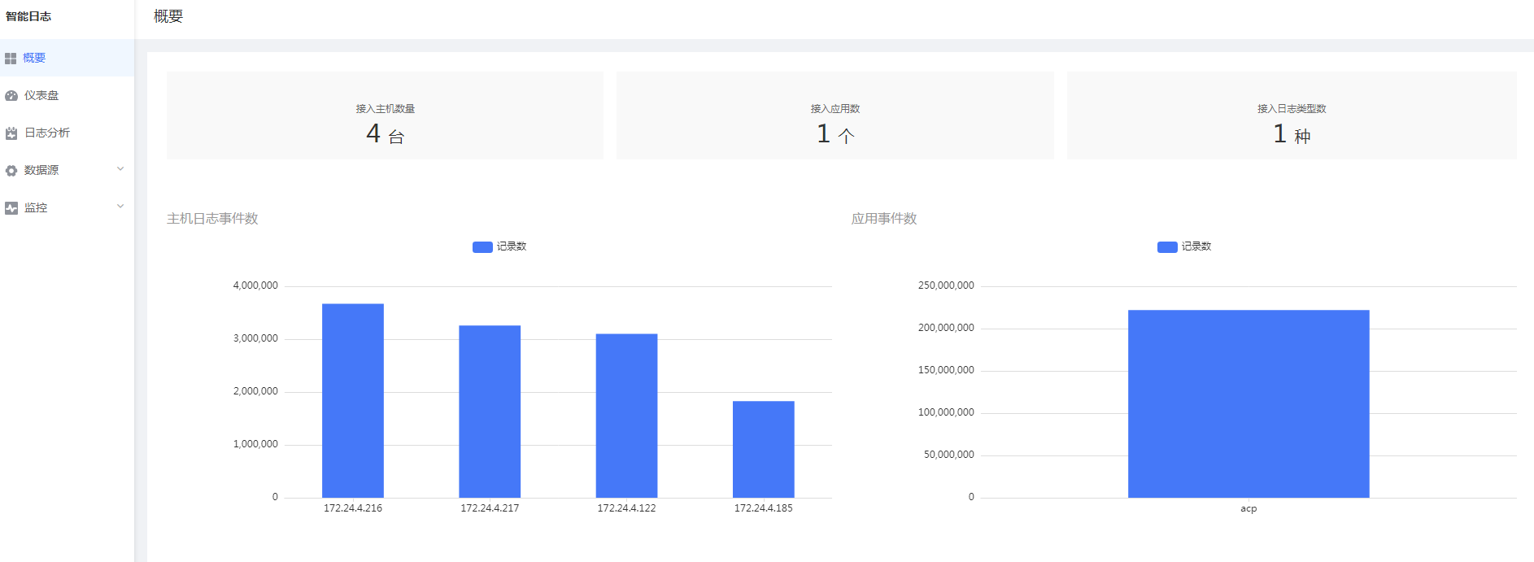Click the 100,000,000 y-axis value

click(946, 412)
